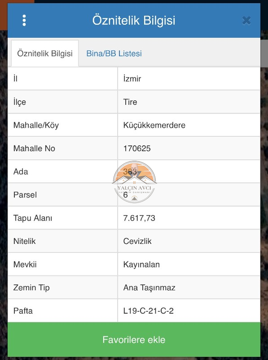Click the İlçe row label

pyautogui.click(x=19, y=102)
